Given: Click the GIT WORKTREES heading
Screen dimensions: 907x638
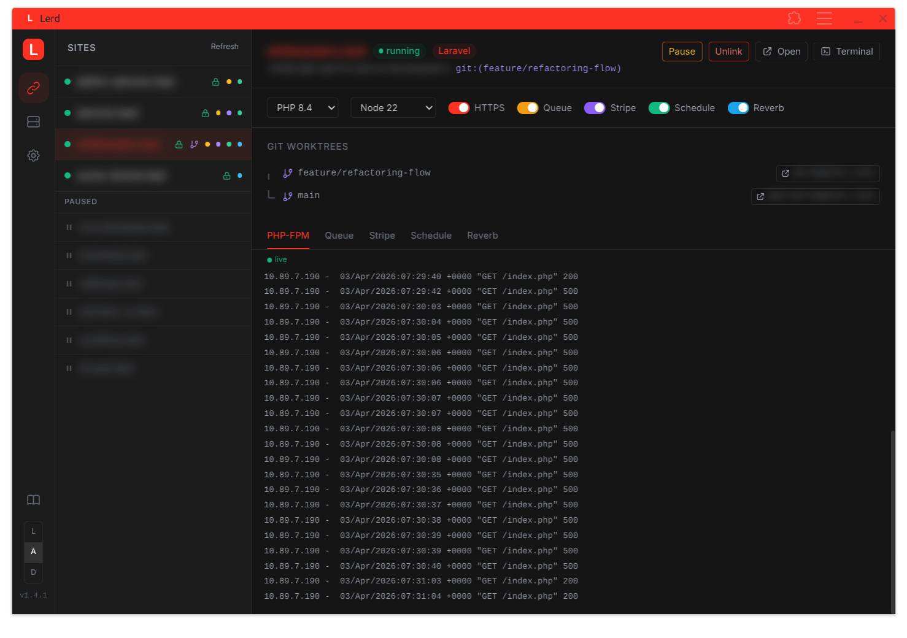Looking at the screenshot, I should (307, 147).
